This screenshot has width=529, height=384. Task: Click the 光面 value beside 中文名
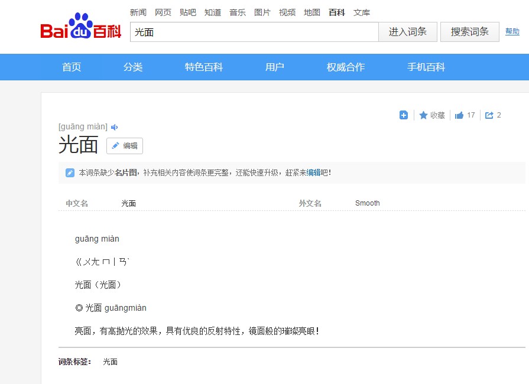128,203
